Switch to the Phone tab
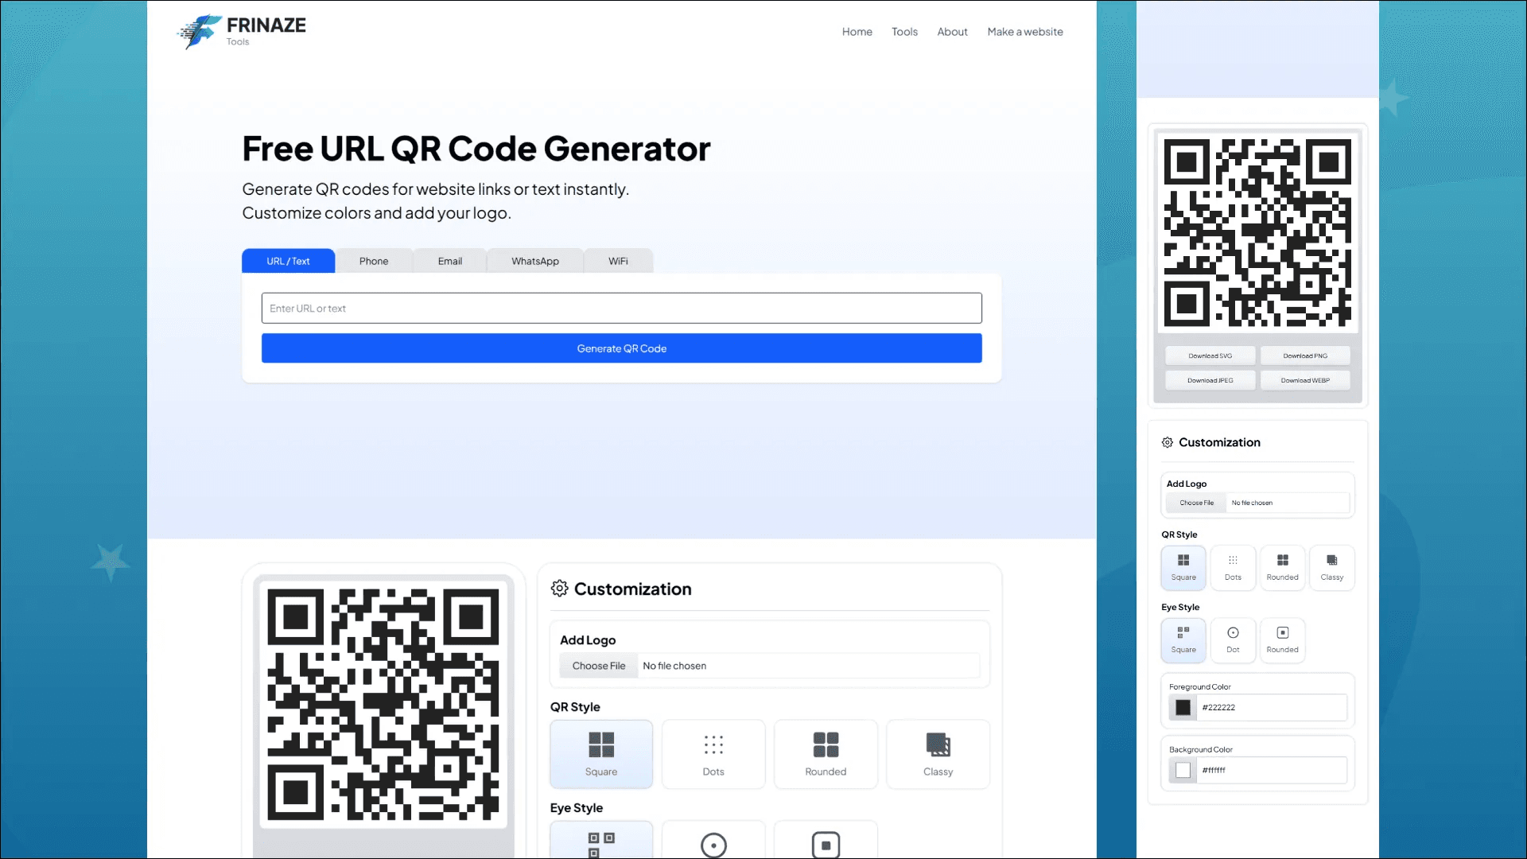Screen dimensions: 1527x859 point(374,260)
